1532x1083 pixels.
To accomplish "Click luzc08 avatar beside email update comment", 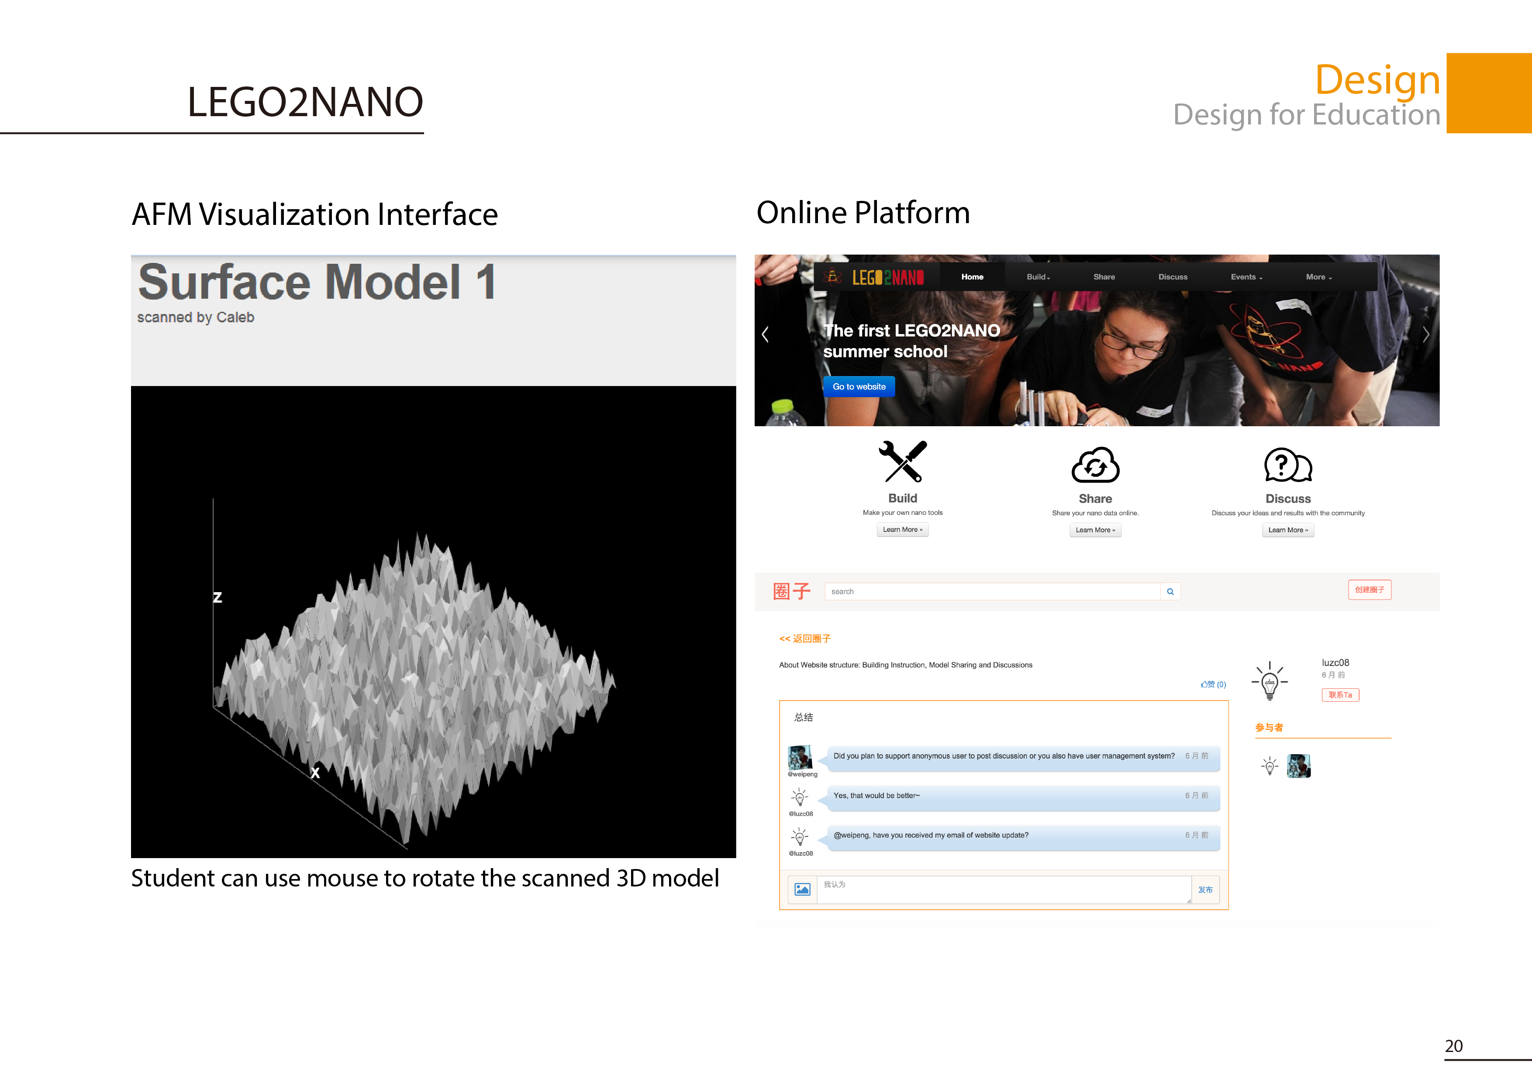I will (x=800, y=837).
